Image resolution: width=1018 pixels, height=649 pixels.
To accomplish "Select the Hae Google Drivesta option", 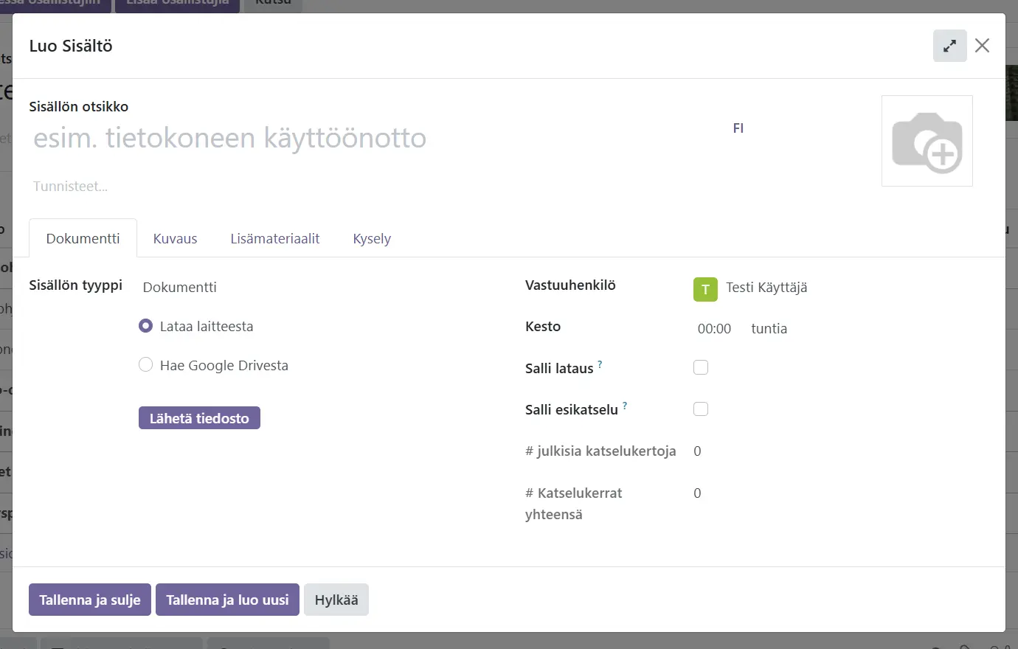I will 146,365.
